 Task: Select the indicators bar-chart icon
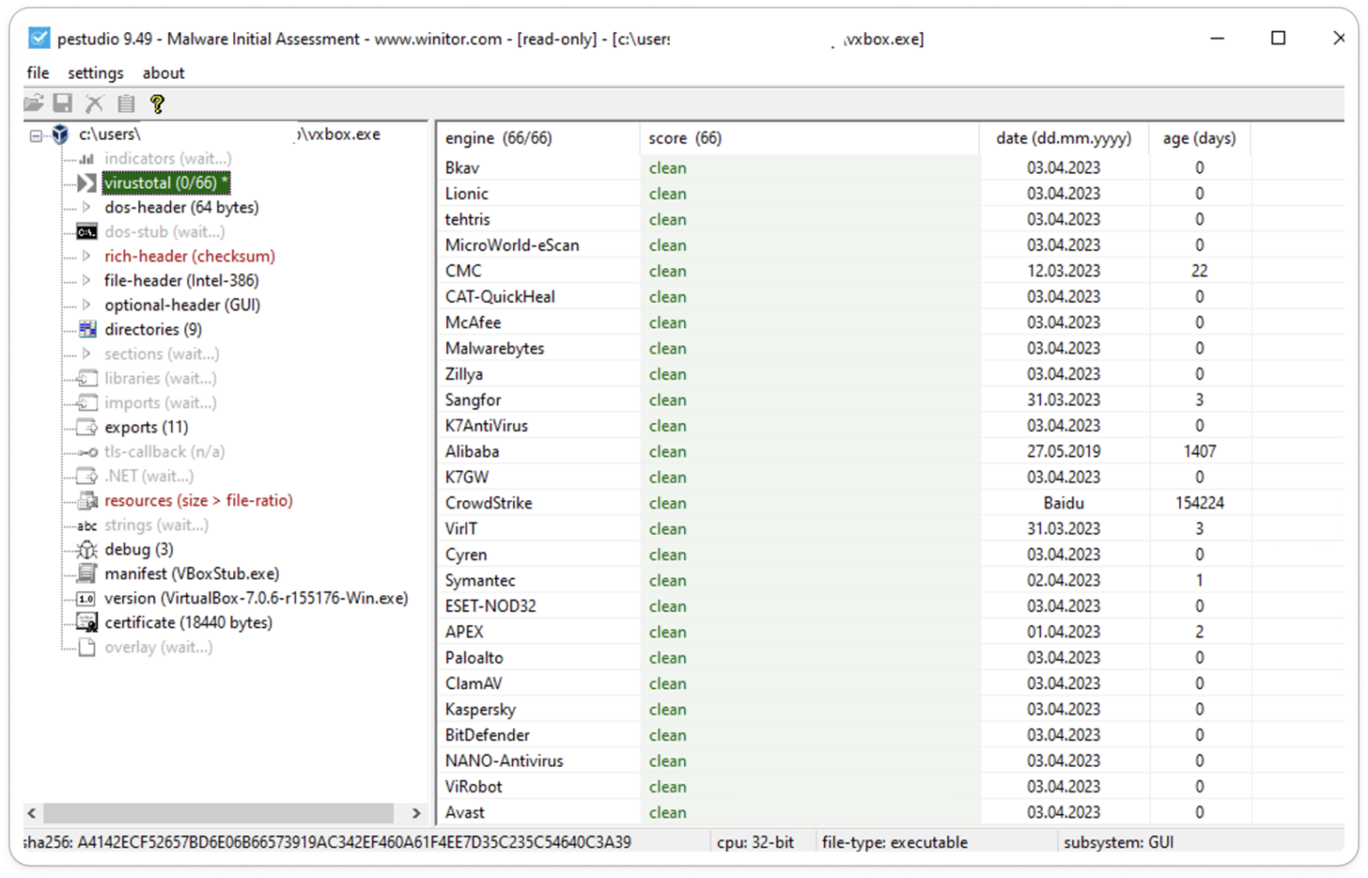[x=86, y=158]
